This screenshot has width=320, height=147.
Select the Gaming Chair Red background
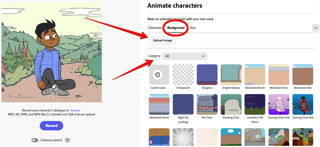click(303, 104)
